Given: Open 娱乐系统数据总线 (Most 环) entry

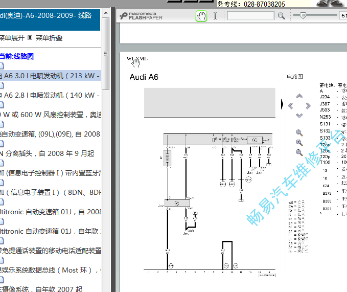Looking at the screenshot, I should click(x=51, y=270).
